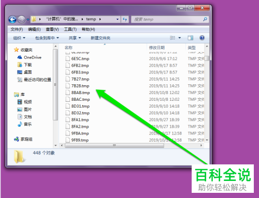Click the magnifier search icon
Image resolution: width=259 pixels, height=198 pixels.
(205, 19)
